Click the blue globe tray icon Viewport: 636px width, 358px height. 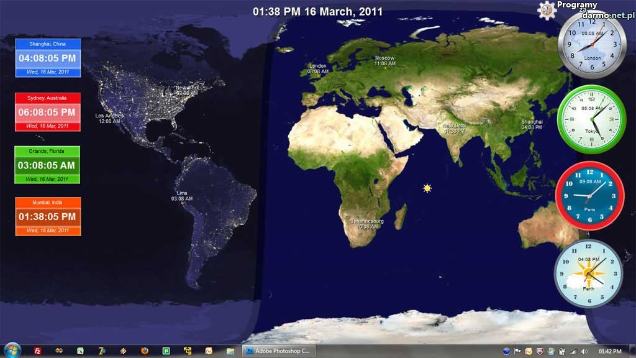point(506,351)
